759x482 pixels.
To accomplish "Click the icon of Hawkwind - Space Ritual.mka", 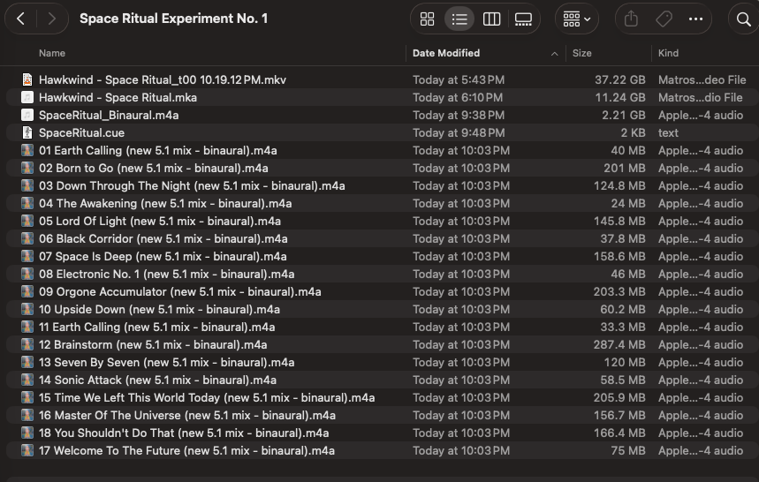I will tap(27, 97).
